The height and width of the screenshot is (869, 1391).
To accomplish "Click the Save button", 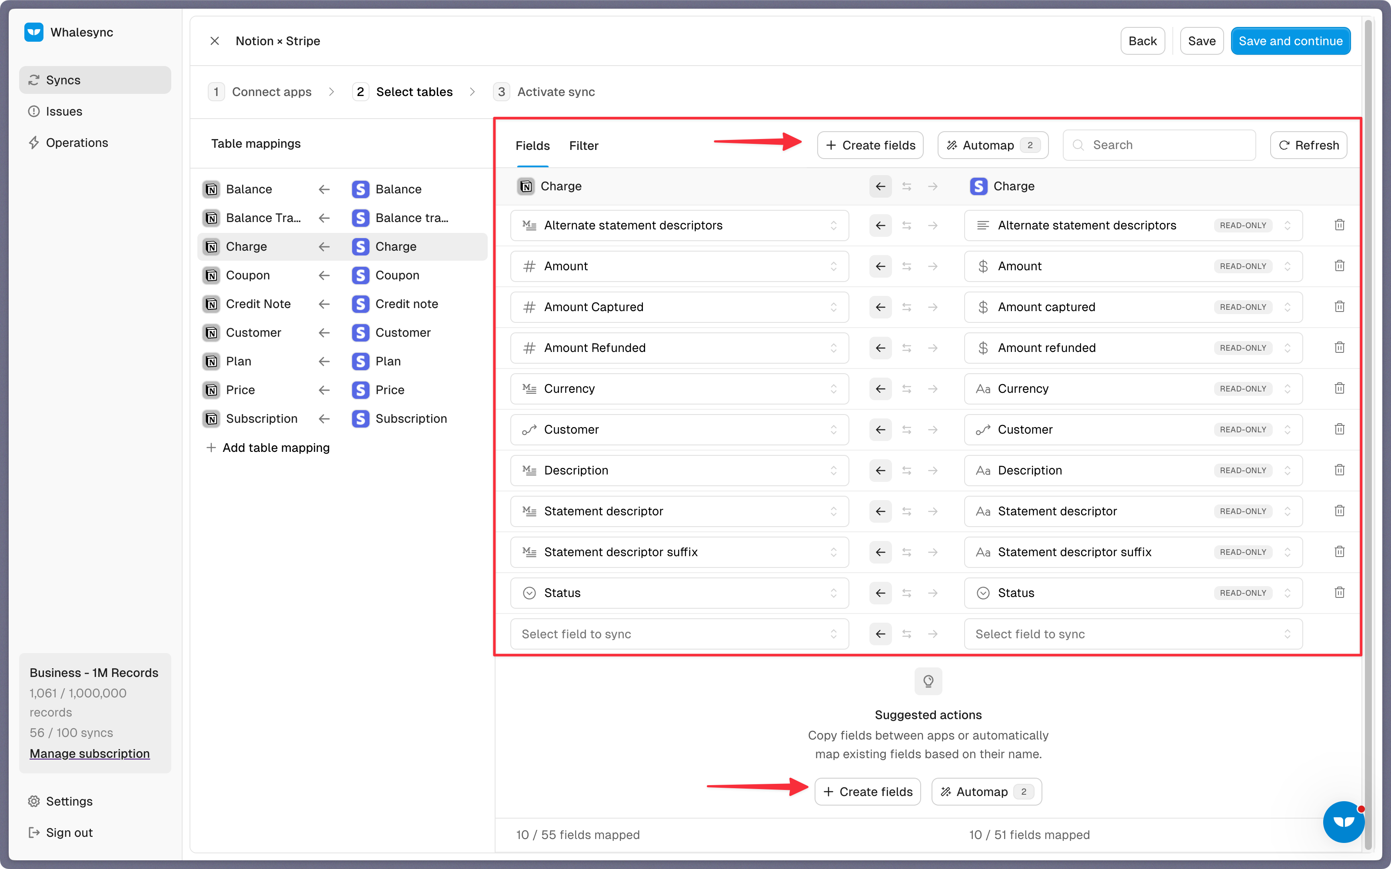I will click(1201, 41).
